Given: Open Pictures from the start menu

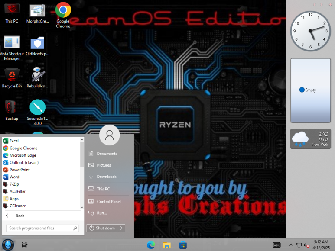Looking at the screenshot, I should [108, 165].
